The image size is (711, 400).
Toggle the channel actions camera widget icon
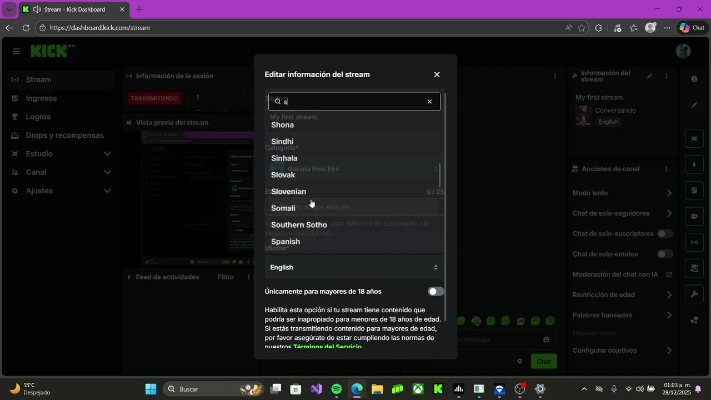coord(694,268)
